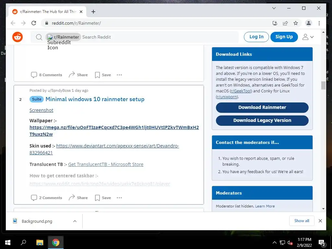Screen dimensions: 332x249
Task: Click Learn More about hidden moderators
Action: pos(265,206)
